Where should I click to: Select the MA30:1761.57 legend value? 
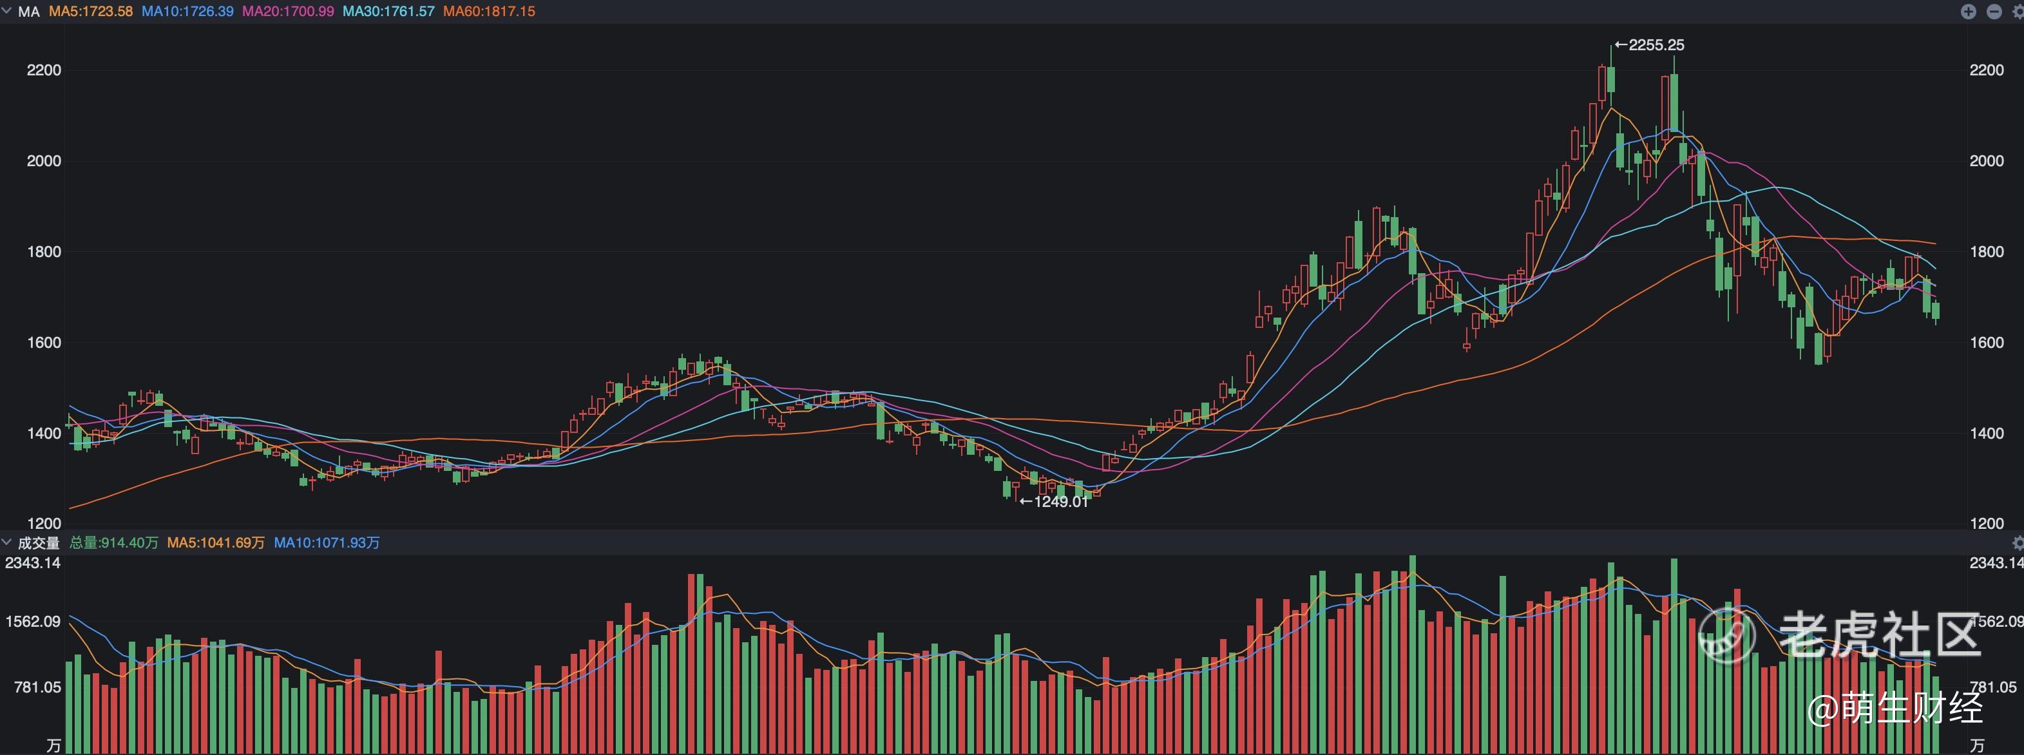click(389, 12)
